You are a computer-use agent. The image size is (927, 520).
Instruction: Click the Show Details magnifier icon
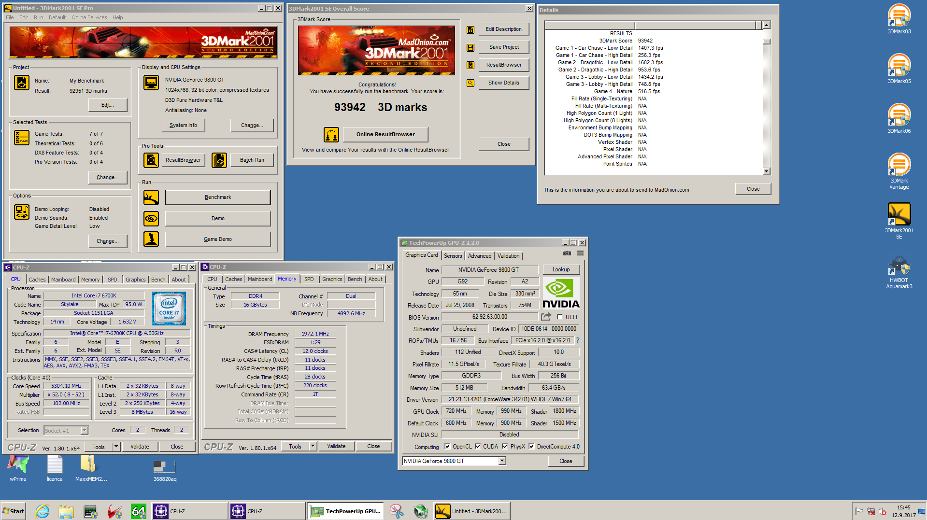470,83
